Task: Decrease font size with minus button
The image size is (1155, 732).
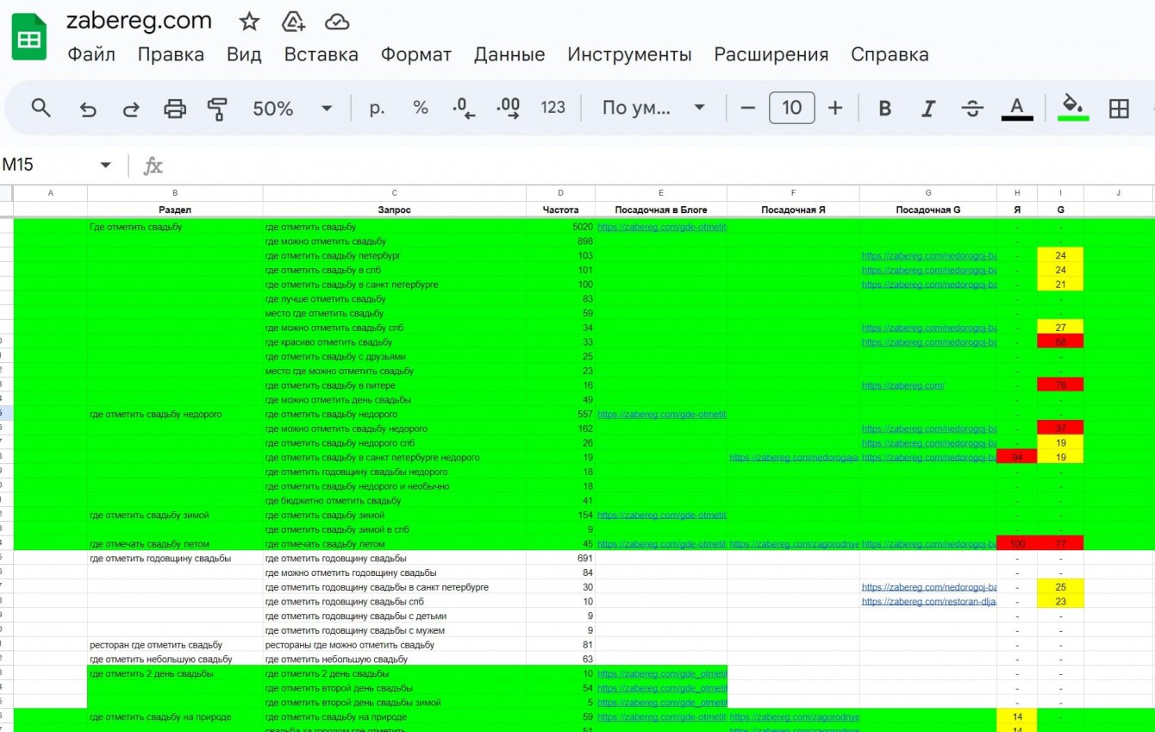Action: (748, 108)
